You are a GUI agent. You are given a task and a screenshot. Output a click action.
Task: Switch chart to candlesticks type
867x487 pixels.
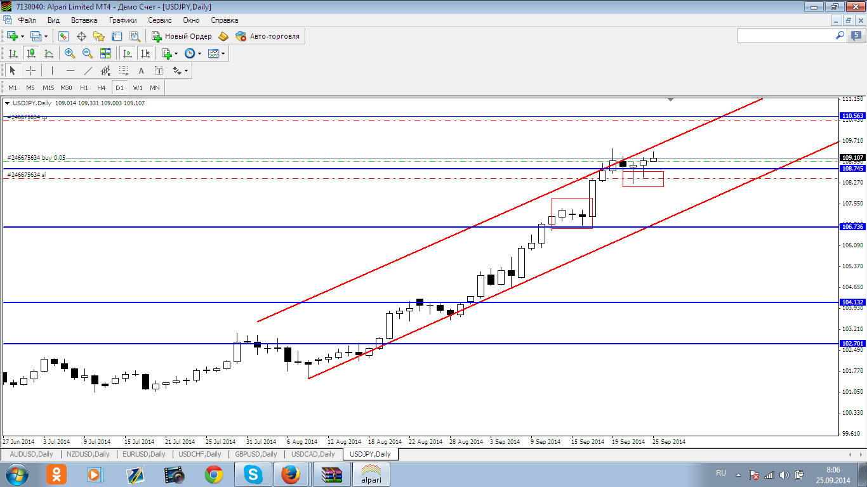point(30,53)
